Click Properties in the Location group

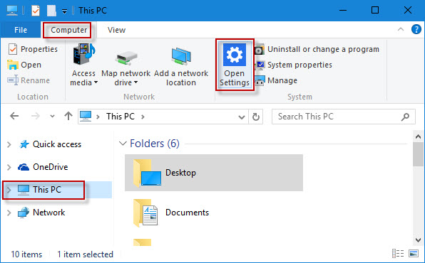[33, 49]
